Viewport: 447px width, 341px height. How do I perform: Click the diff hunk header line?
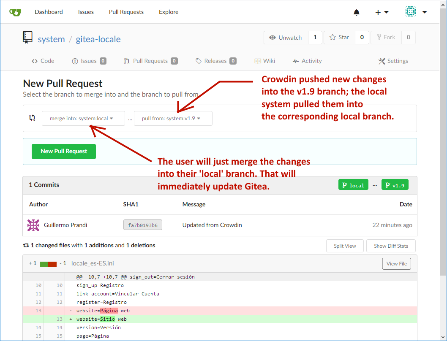coord(220,276)
